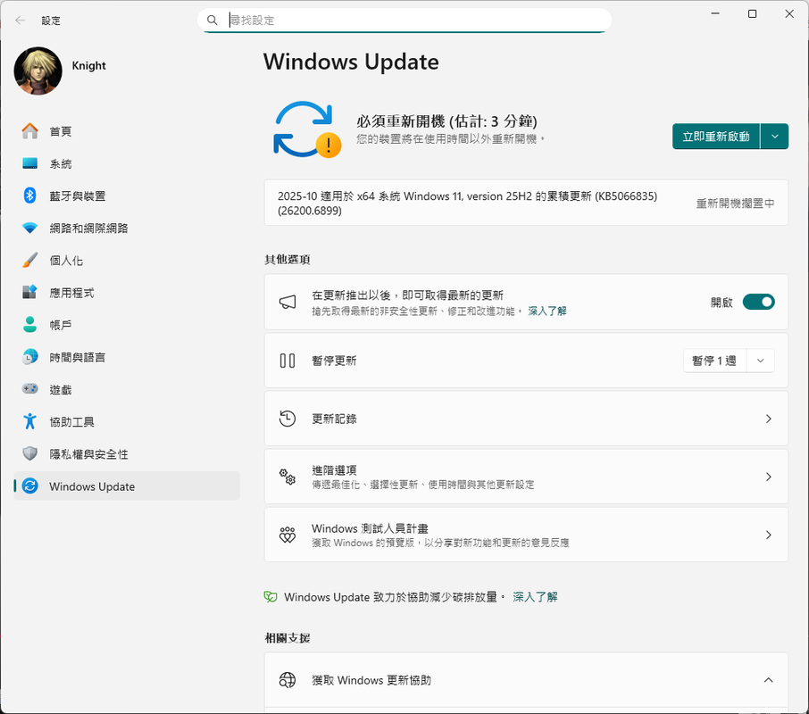This screenshot has height=714, width=809.
Task: Go to 首頁 in the sidebar
Action: [127, 131]
